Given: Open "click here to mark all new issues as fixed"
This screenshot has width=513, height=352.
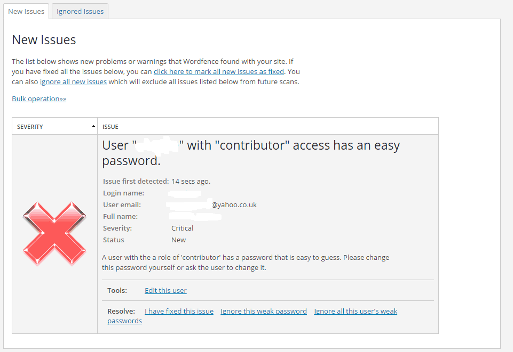Looking at the screenshot, I should [x=219, y=71].
